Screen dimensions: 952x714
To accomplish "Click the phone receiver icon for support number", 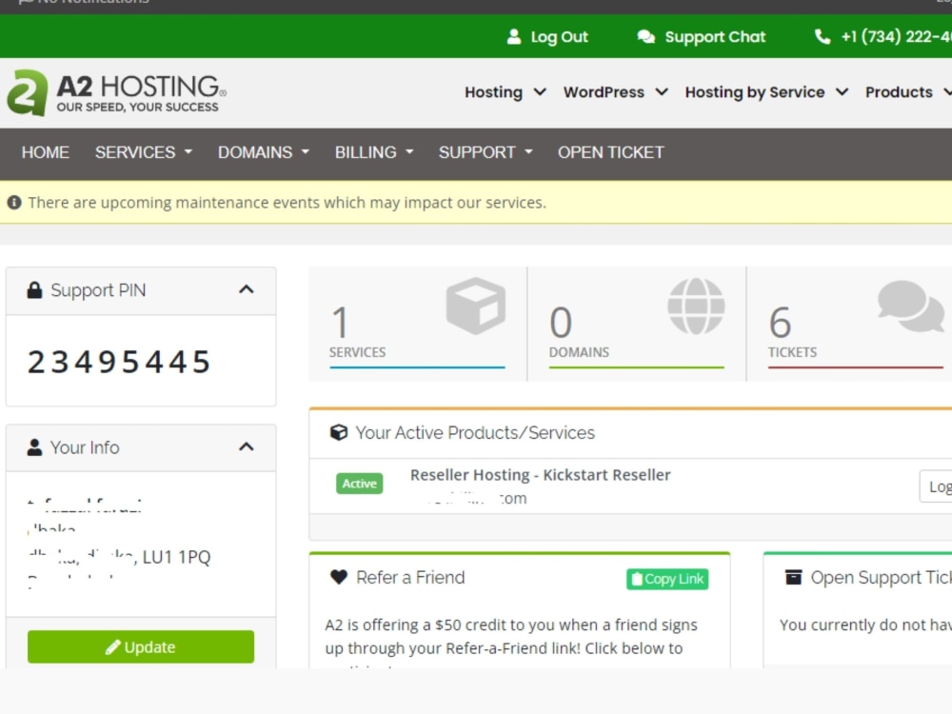I will click(822, 36).
